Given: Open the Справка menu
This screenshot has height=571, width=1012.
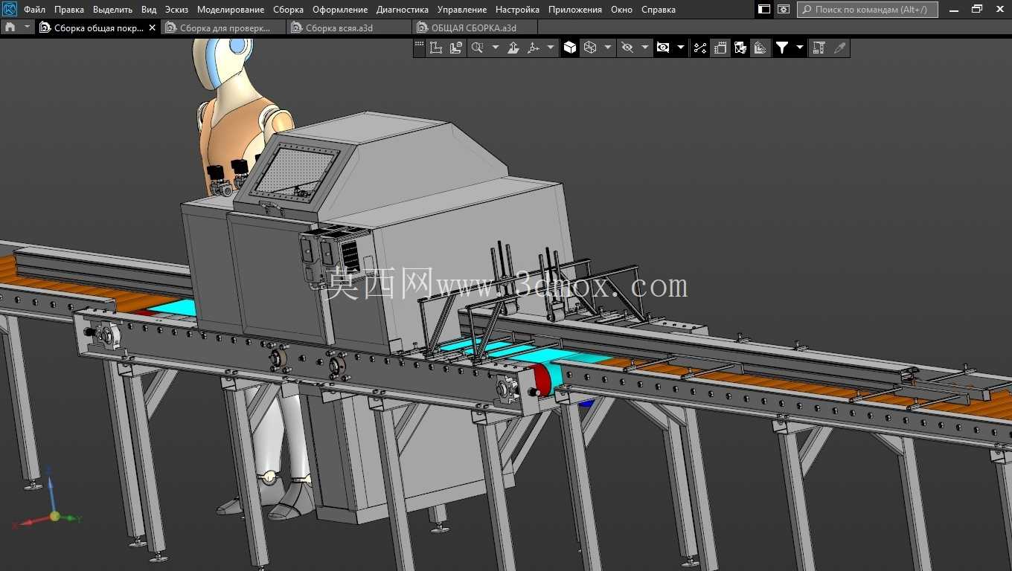Looking at the screenshot, I should pyautogui.click(x=659, y=10).
